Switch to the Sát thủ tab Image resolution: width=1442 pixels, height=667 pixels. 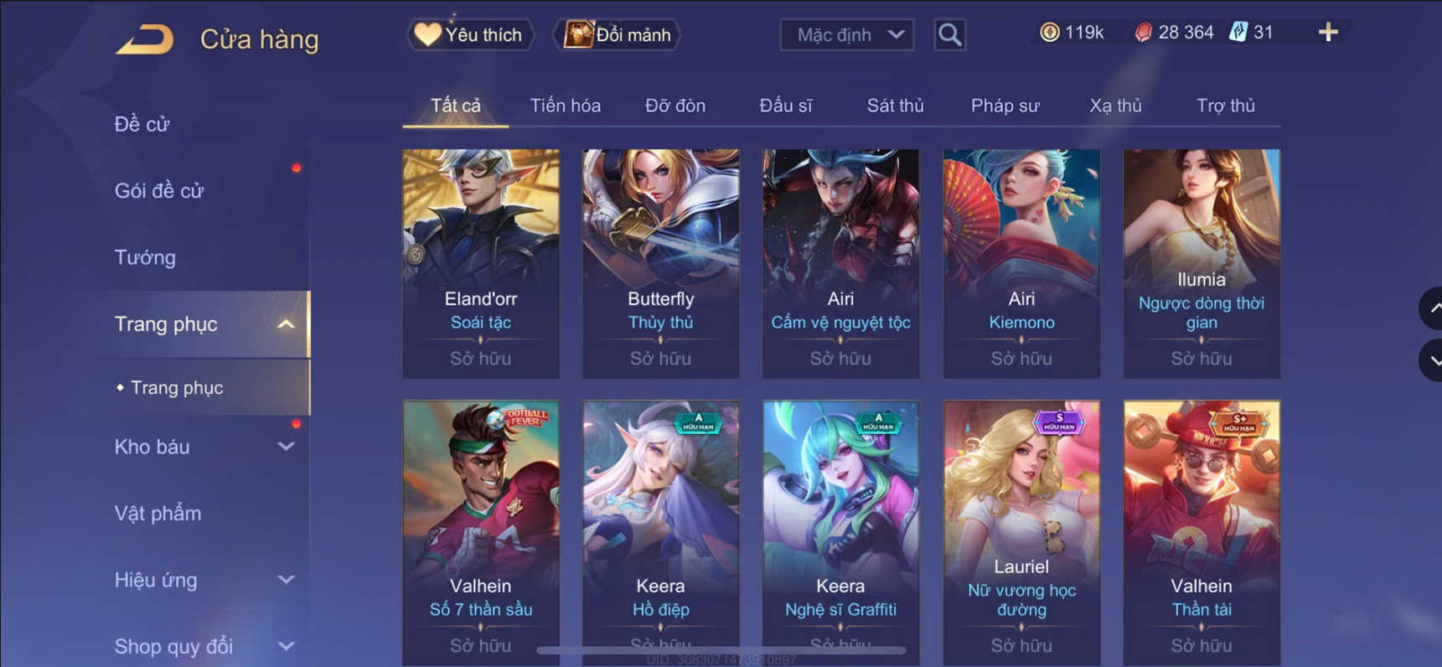tap(895, 106)
